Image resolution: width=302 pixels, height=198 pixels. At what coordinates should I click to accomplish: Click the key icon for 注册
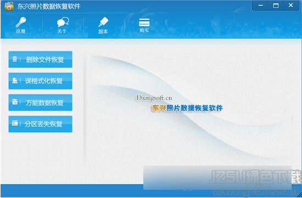(21, 22)
